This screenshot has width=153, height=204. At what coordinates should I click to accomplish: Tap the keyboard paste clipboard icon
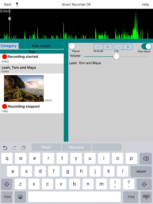coord(23,148)
